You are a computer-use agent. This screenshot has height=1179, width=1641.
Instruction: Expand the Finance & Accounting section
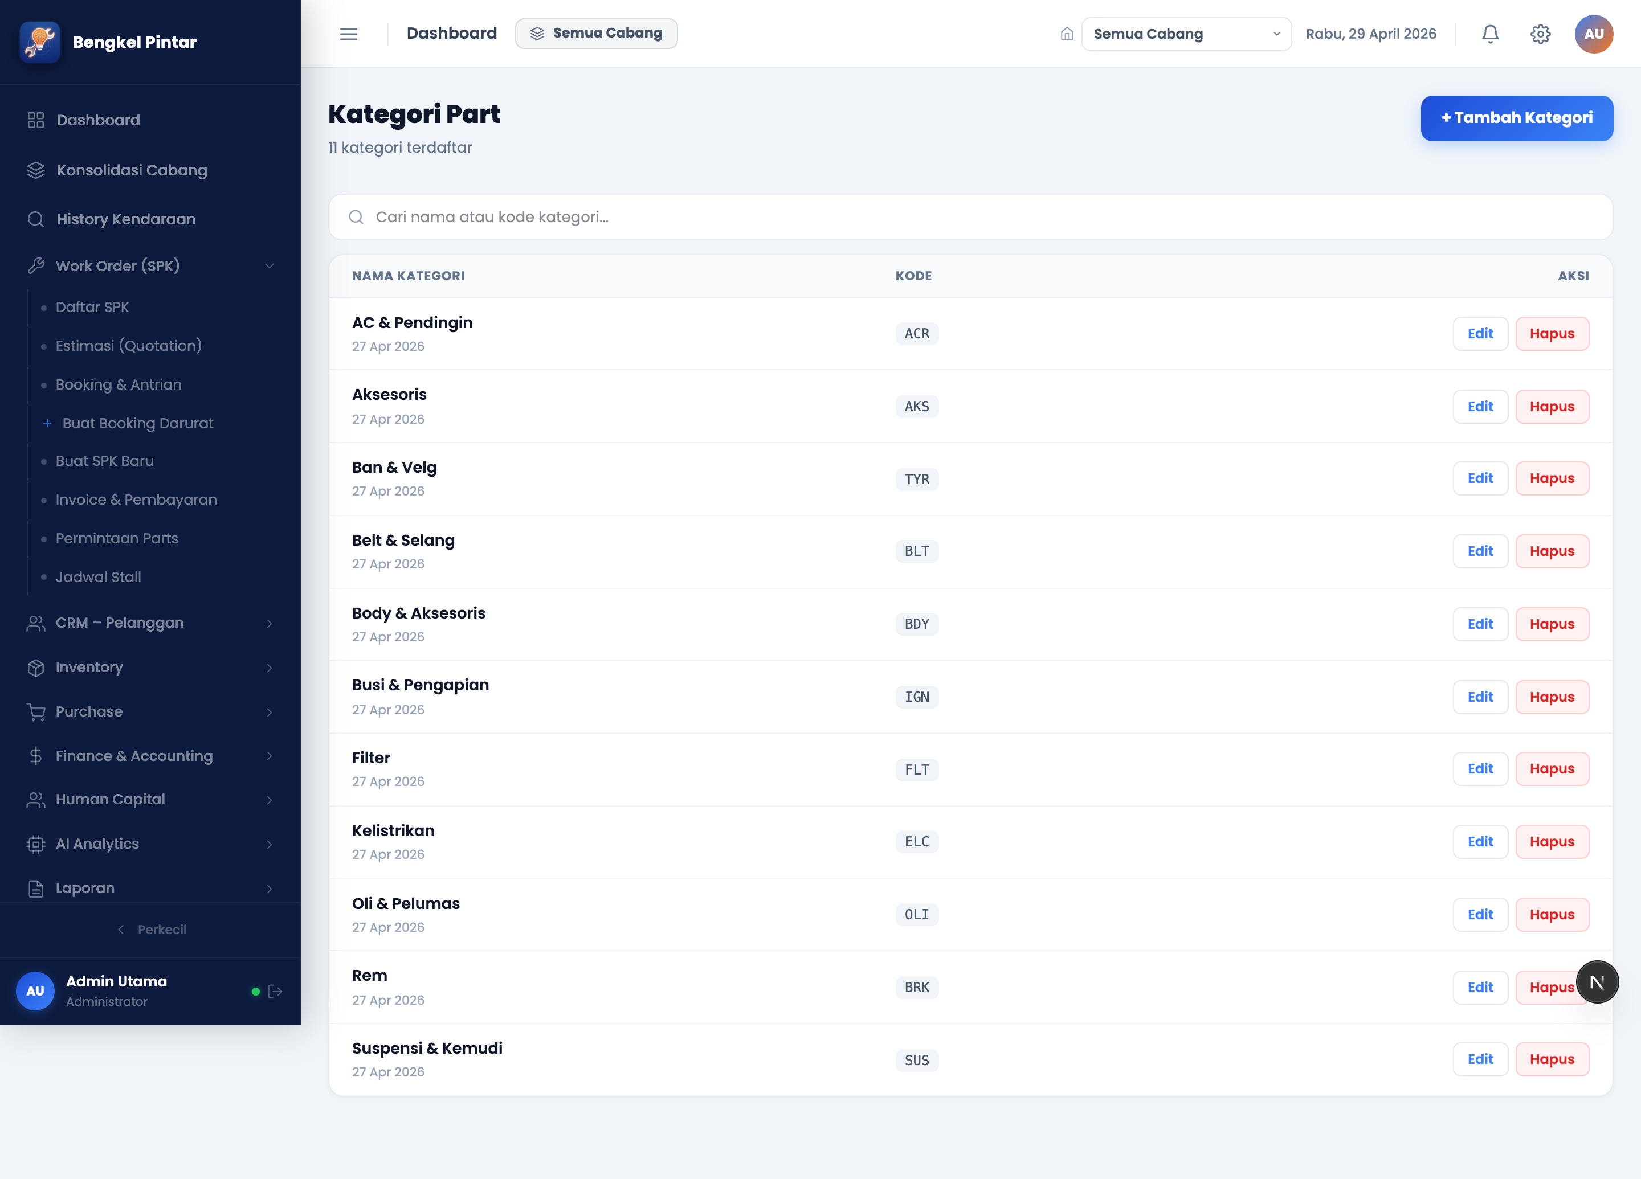150,756
